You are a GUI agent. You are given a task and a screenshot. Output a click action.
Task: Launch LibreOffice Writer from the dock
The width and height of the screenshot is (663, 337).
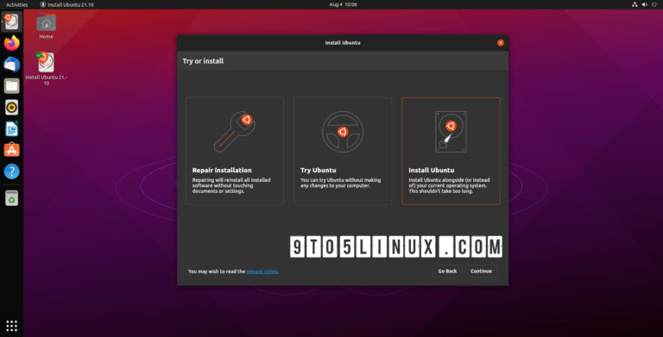[x=12, y=128]
